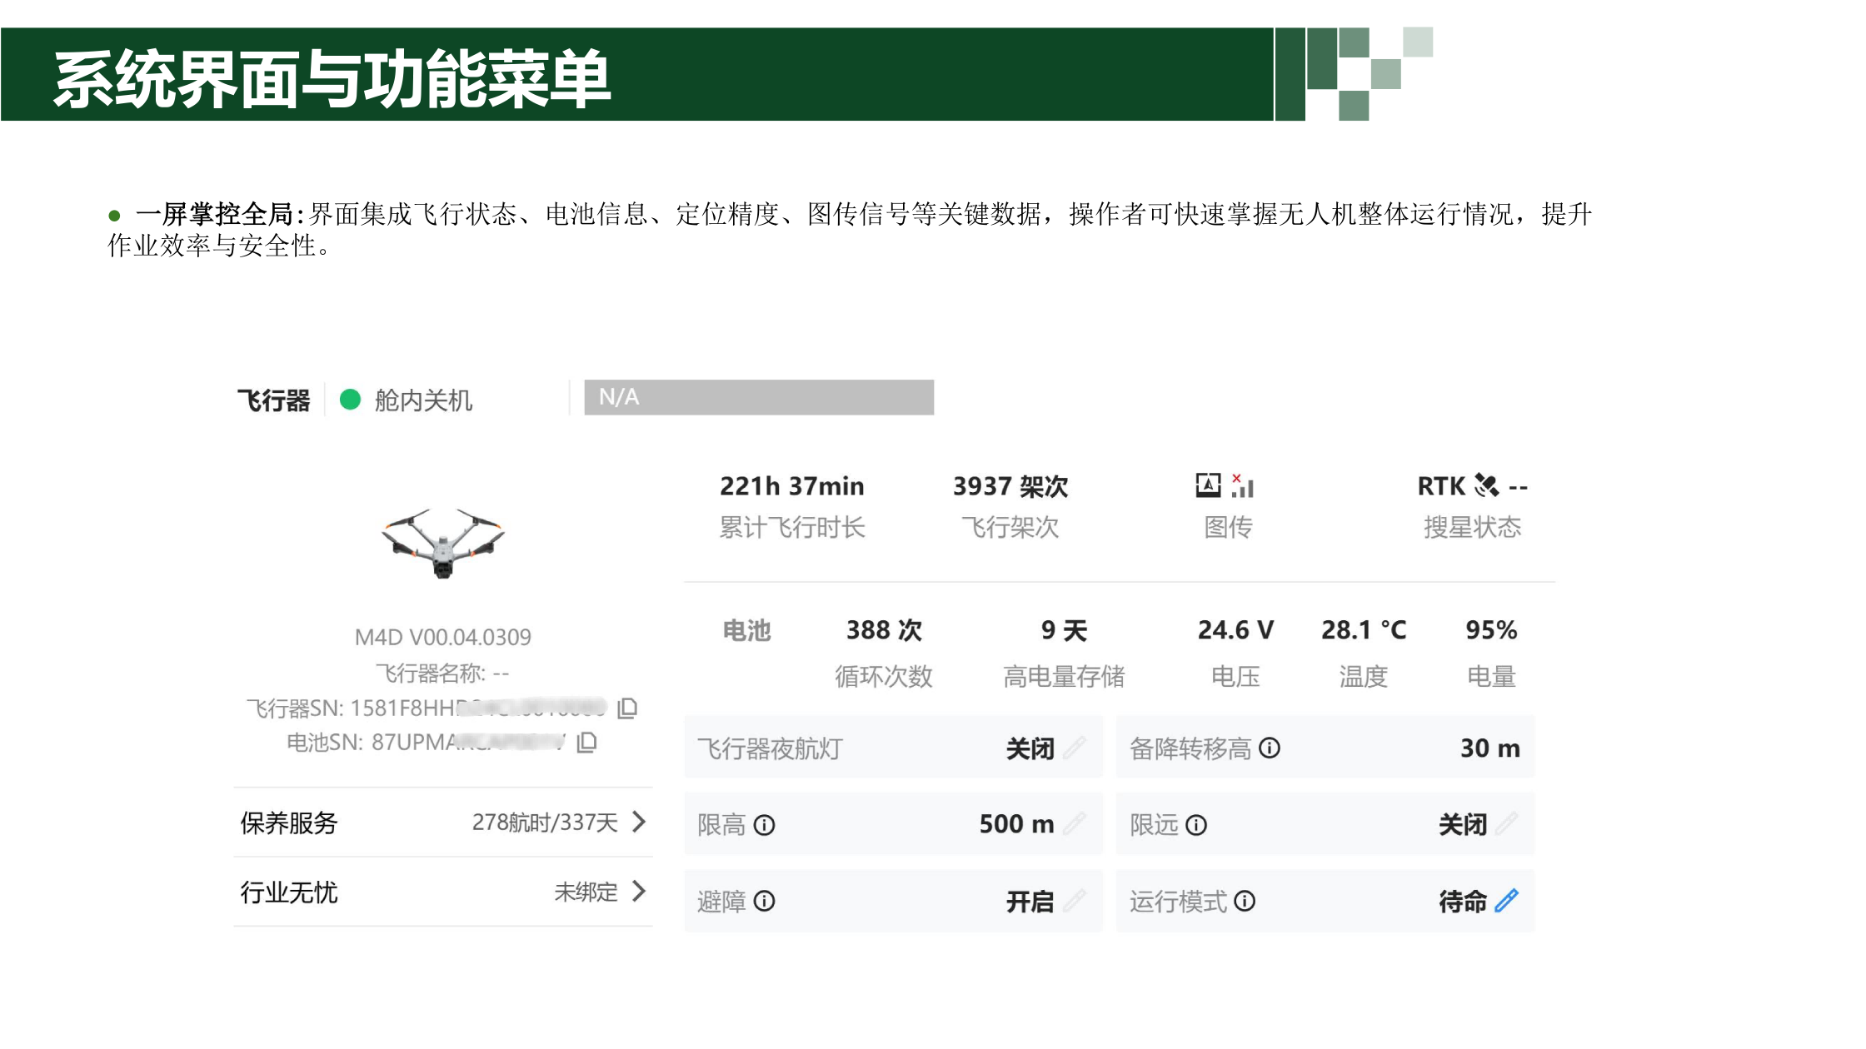Show info tooltip for run mode
This screenshot has width=1866, height=1049.
point(1245,902)
